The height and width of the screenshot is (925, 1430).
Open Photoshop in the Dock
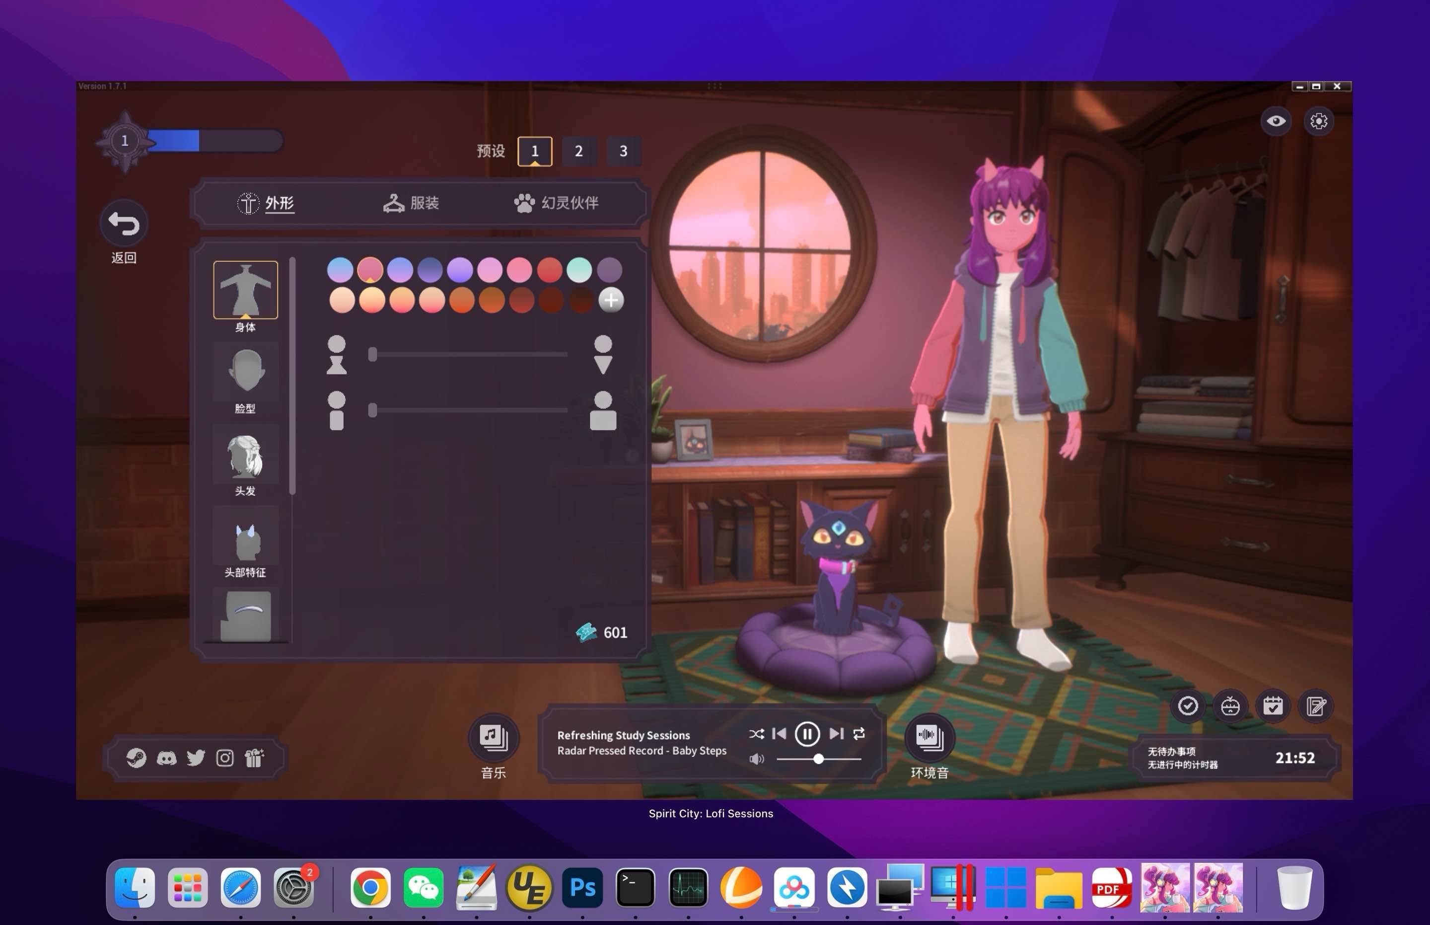click(x=582, y=888)
